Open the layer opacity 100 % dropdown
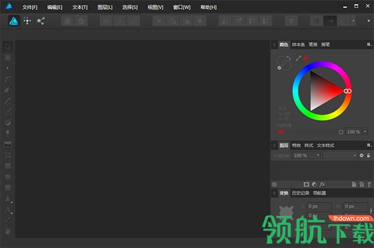The width and height of the screenshot is (374, 248). click(x=318, y=156)
